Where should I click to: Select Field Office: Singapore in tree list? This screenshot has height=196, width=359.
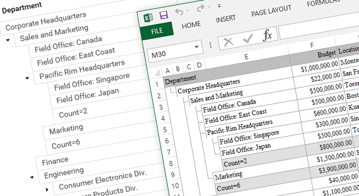[92, 81]
